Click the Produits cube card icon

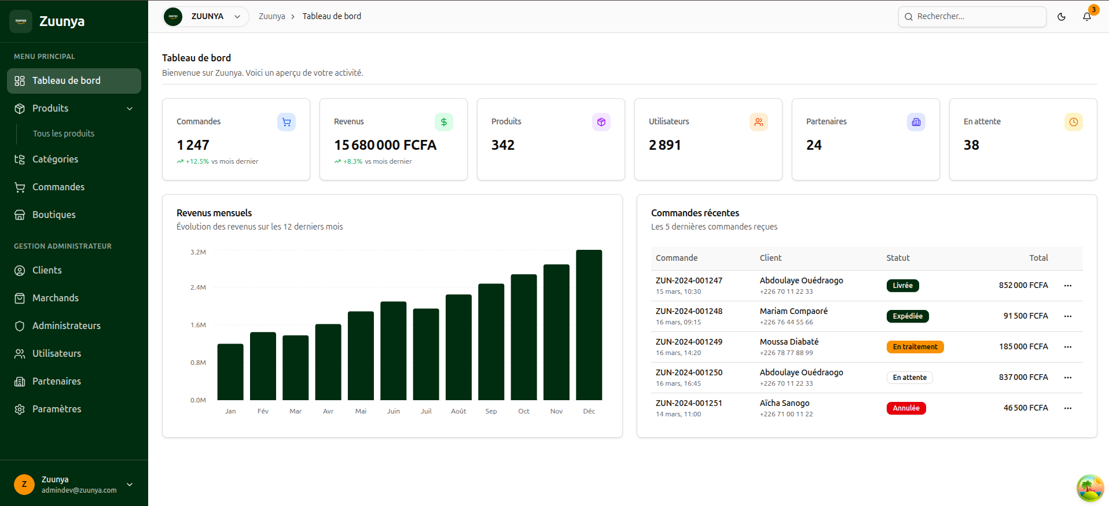pos(601,122)
